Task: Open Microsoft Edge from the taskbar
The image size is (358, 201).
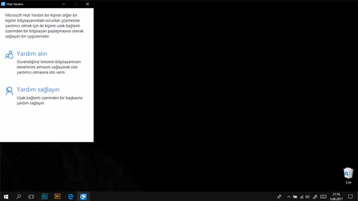Action: [x=70, y=196]
